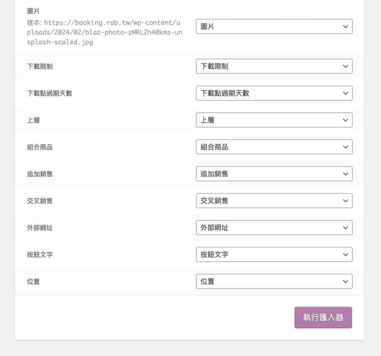
Task: Click the 外部網址 row label
Action: pos(40,227)
